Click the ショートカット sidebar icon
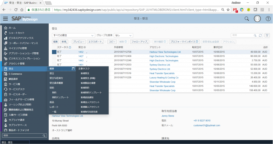 6,33
